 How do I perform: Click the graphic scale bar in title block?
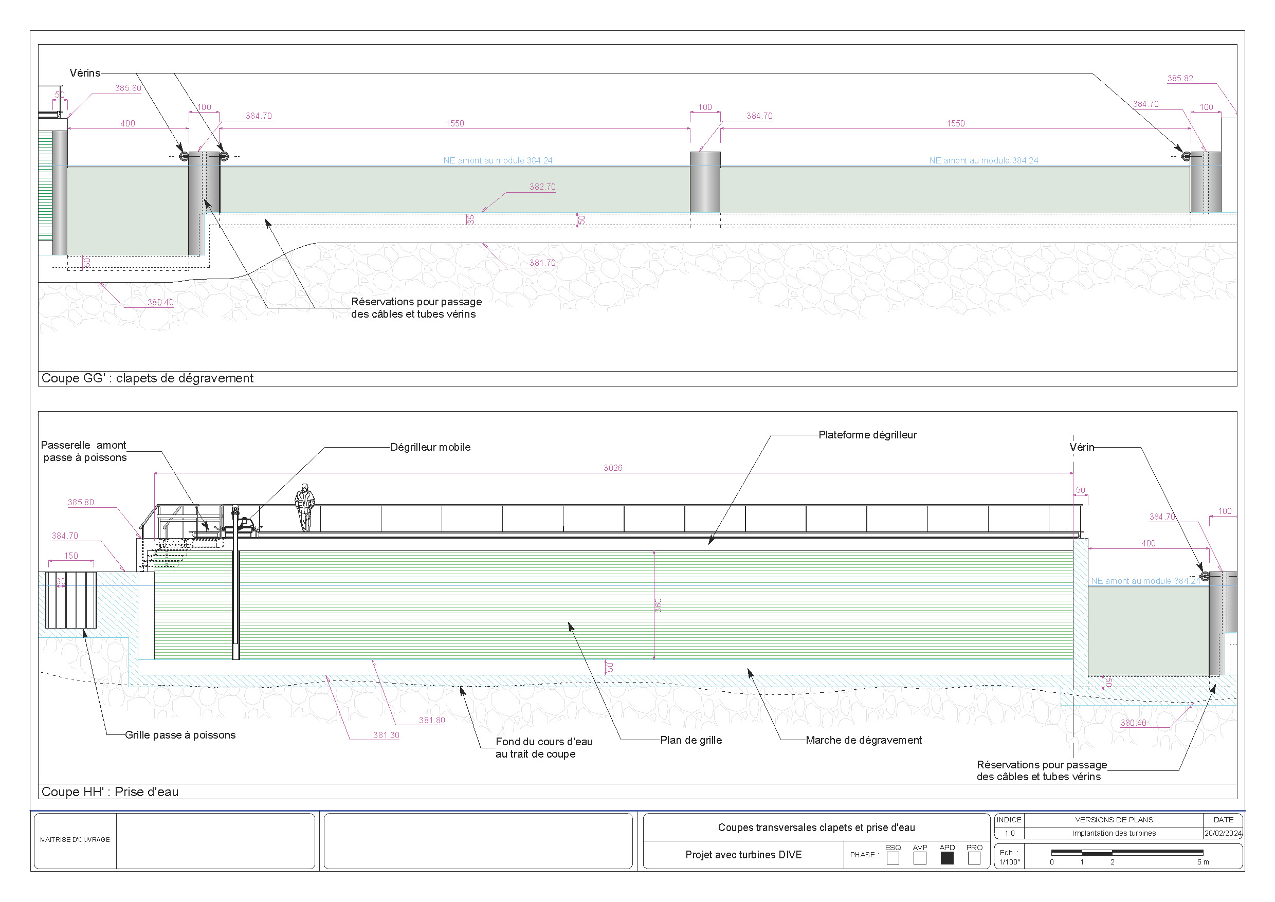click(x=1127, y=852)
